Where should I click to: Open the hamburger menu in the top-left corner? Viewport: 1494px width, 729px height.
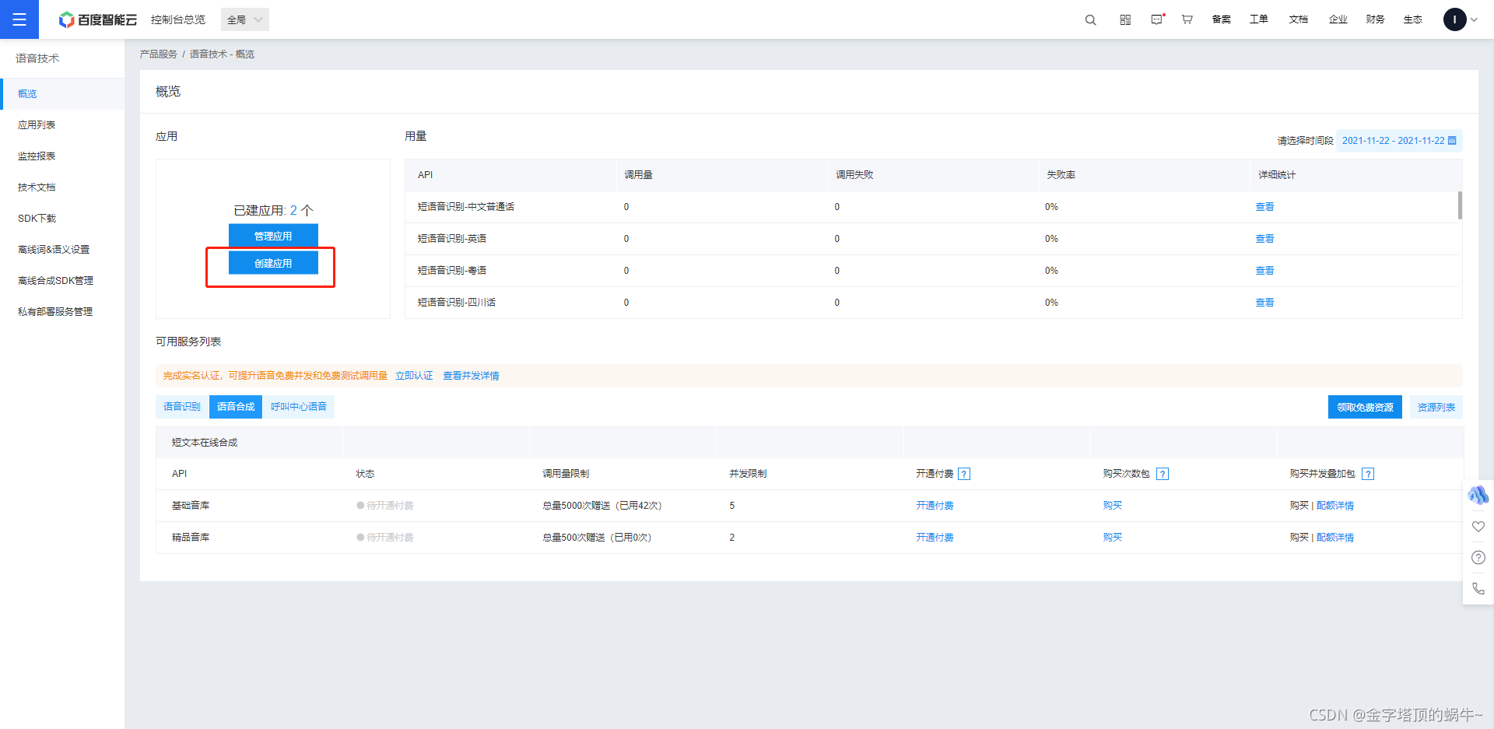pos(19,19)
